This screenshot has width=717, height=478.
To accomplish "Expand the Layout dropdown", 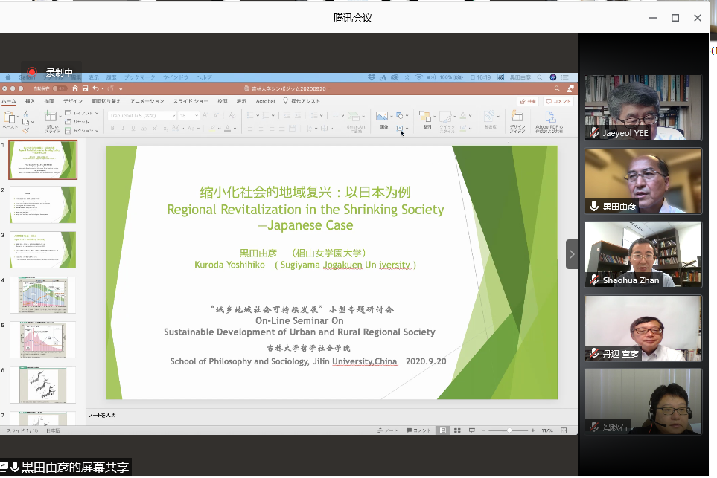I will (82, 113).
